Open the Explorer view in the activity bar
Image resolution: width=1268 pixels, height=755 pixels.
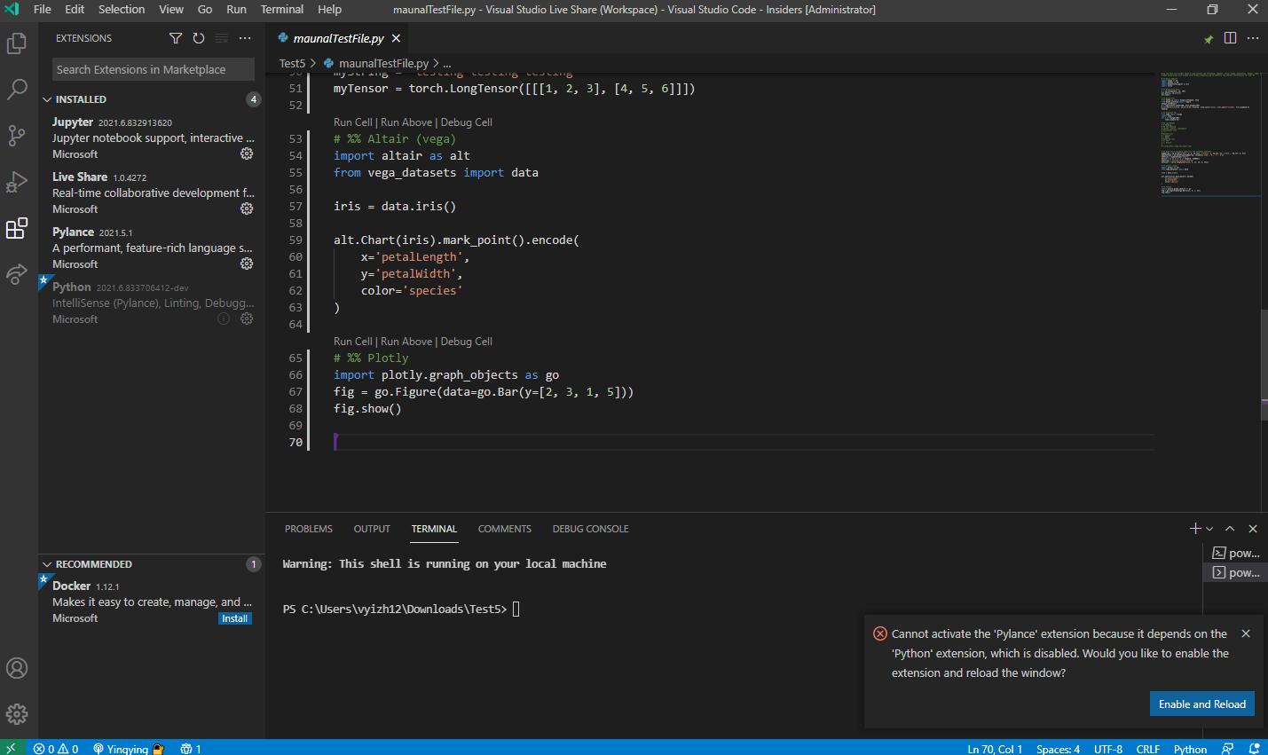tap(18, 42)
